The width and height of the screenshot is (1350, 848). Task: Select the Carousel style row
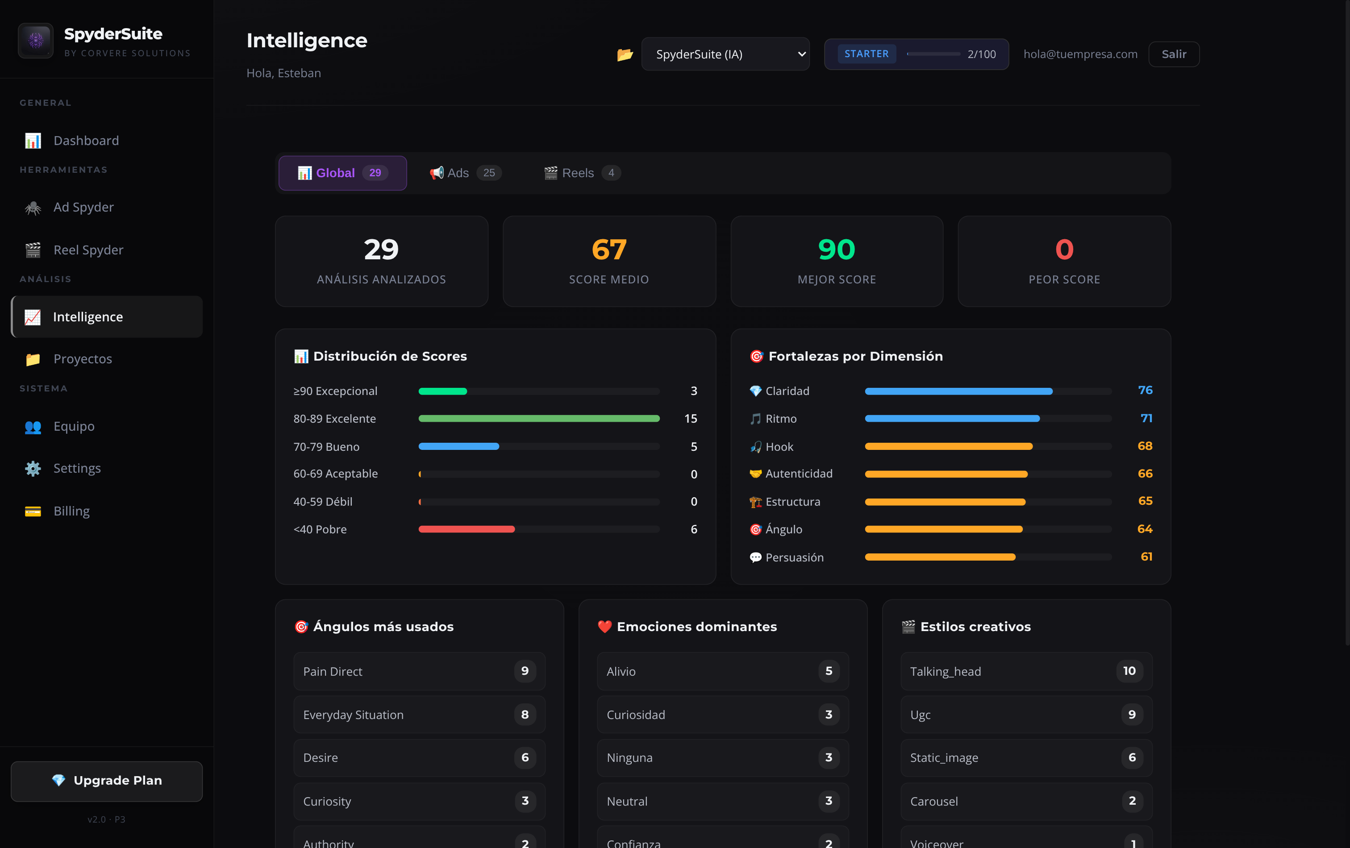tap(1026, 802)
